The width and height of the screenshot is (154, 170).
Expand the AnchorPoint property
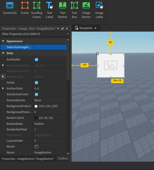(3, 88)
